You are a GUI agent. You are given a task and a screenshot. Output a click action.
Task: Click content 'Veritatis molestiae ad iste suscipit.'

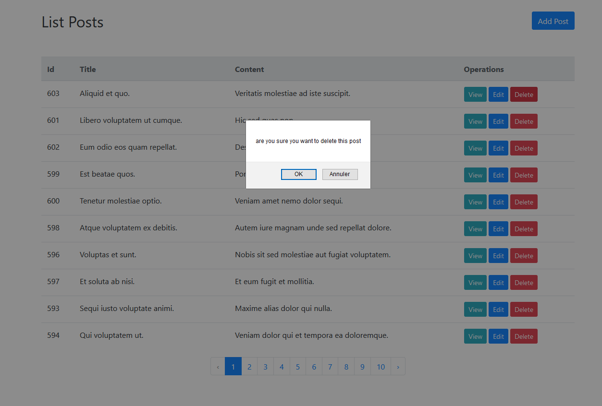click(293, 94)
